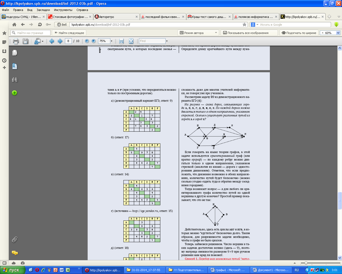
Task: Open Opera downloads green arrow icon
Action: [336, 24]
